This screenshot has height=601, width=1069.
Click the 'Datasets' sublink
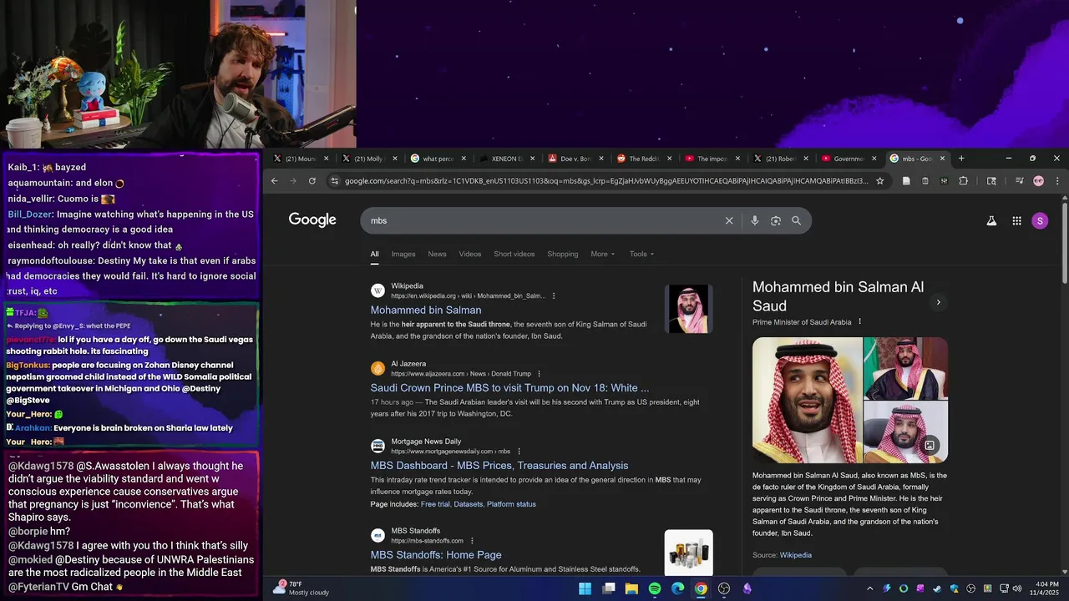pos(469,504)
